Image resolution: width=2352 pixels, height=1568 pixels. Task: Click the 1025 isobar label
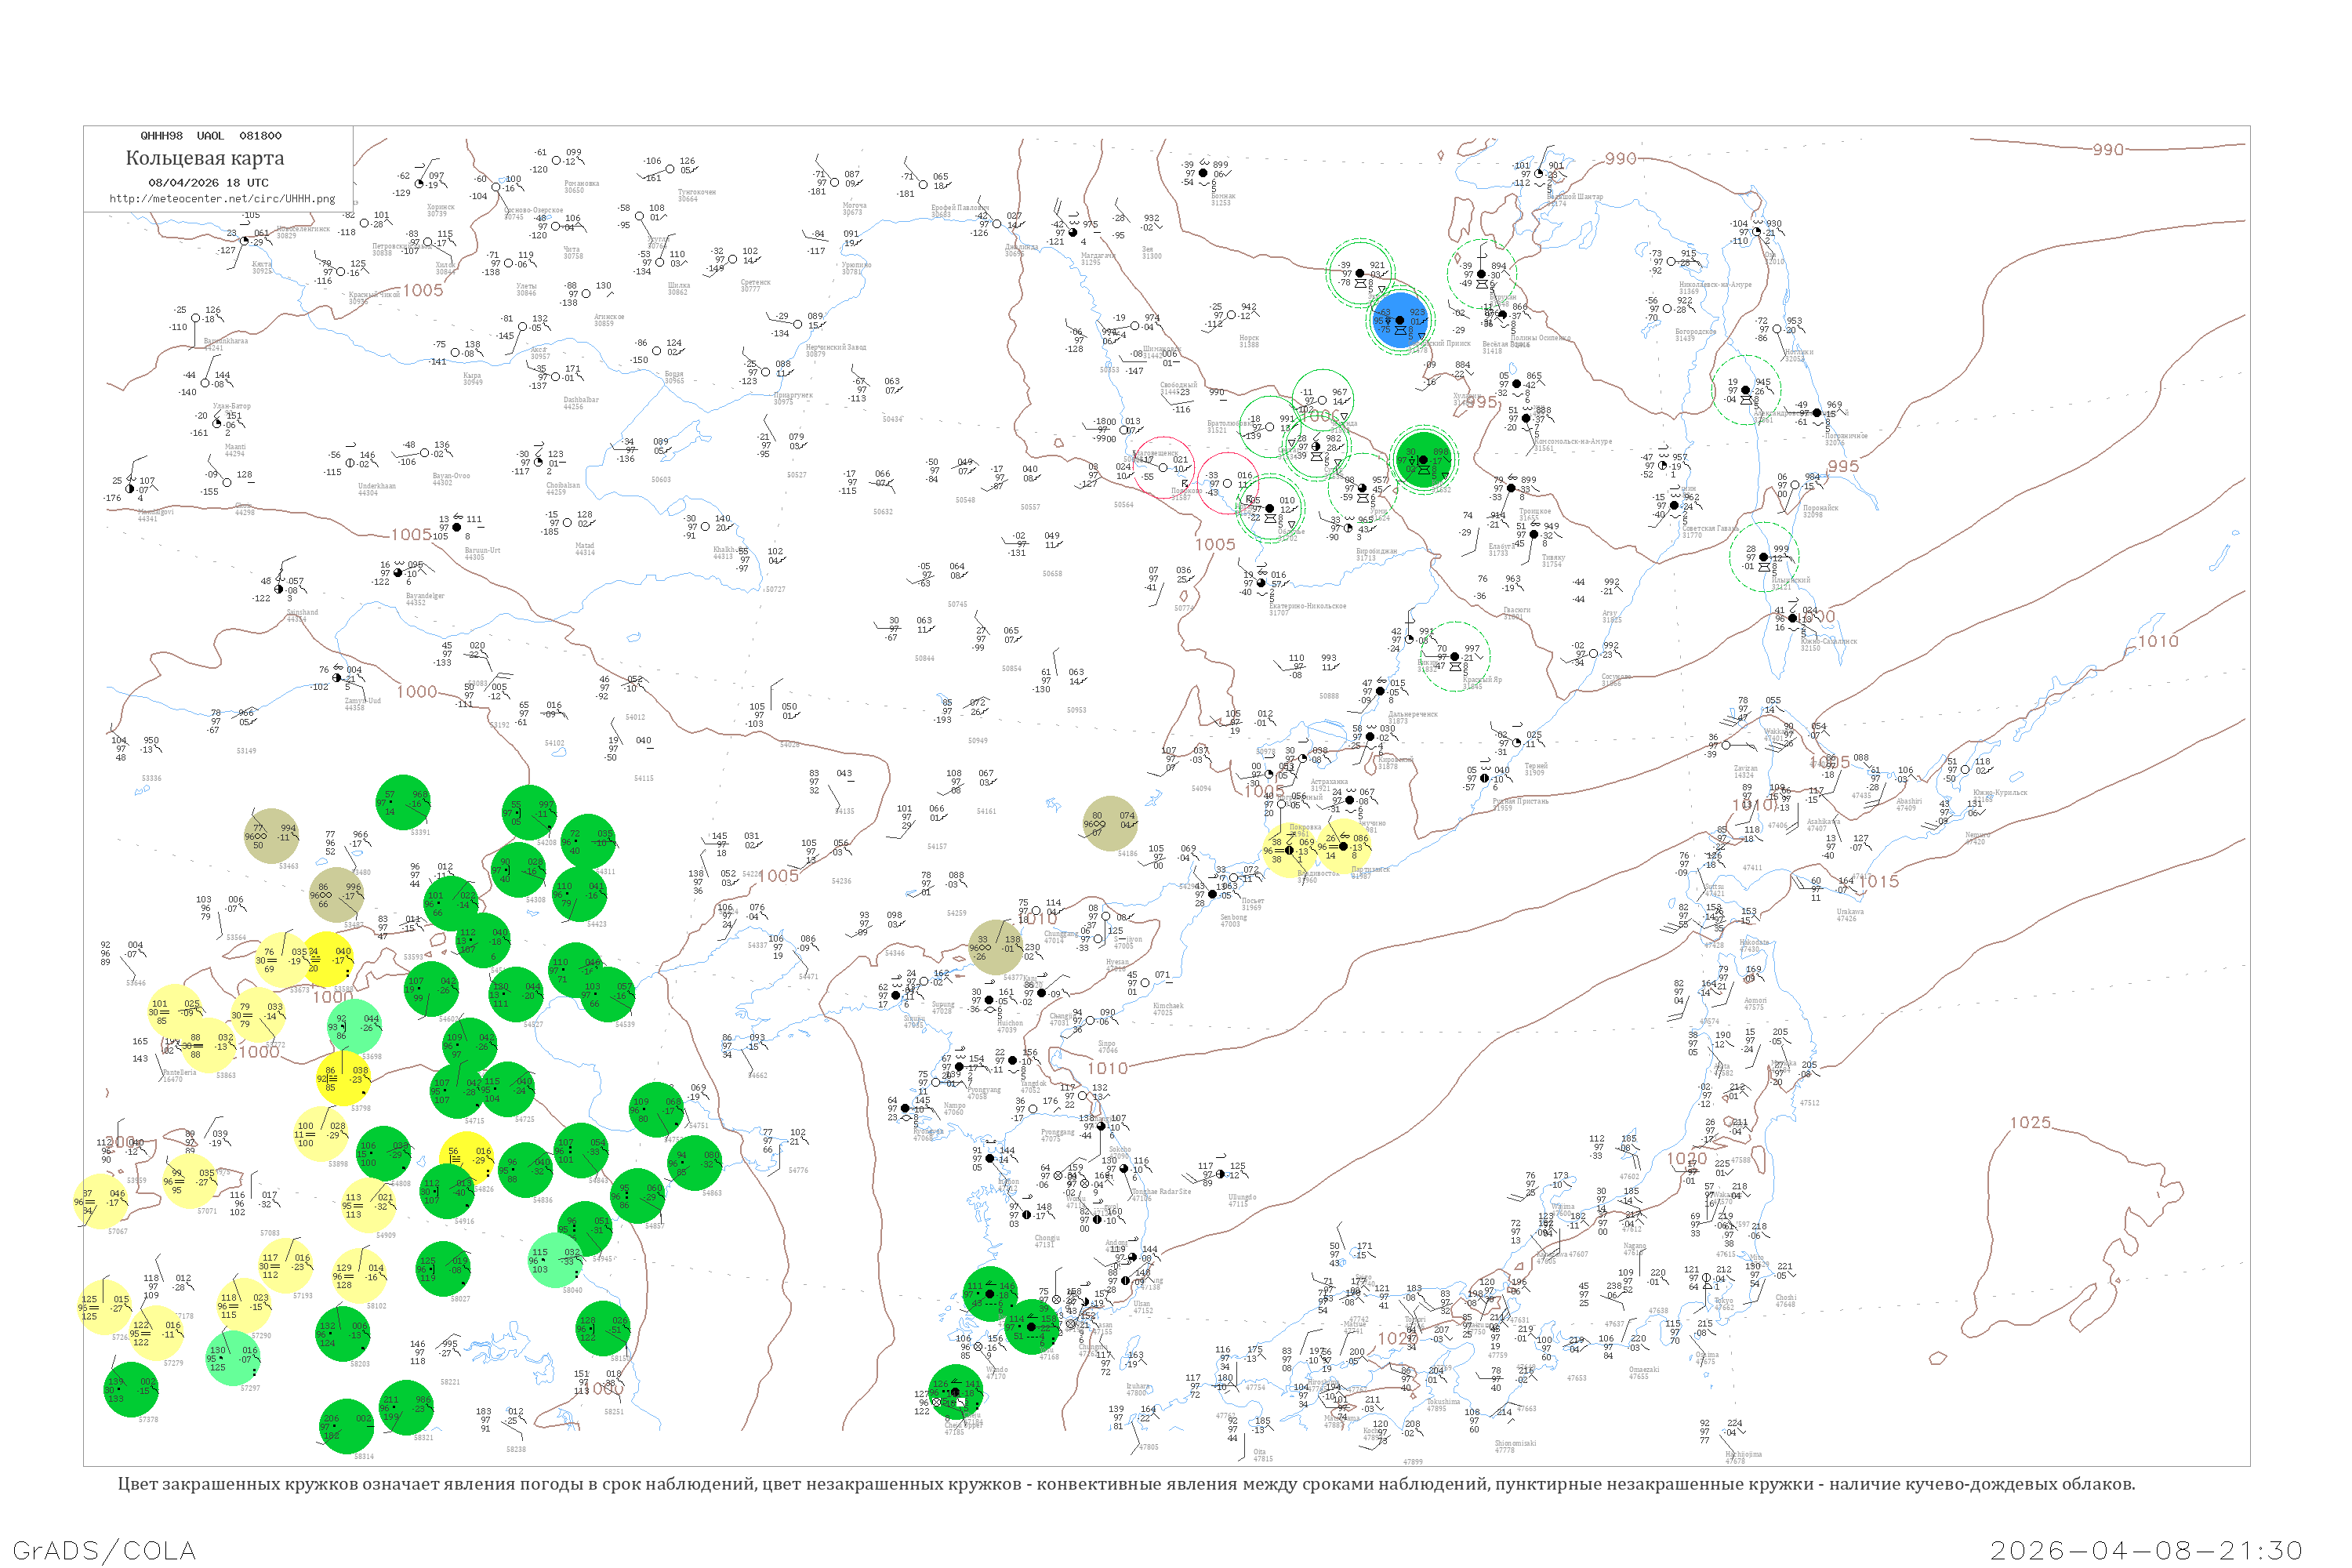click(x=2030, y=1122)
